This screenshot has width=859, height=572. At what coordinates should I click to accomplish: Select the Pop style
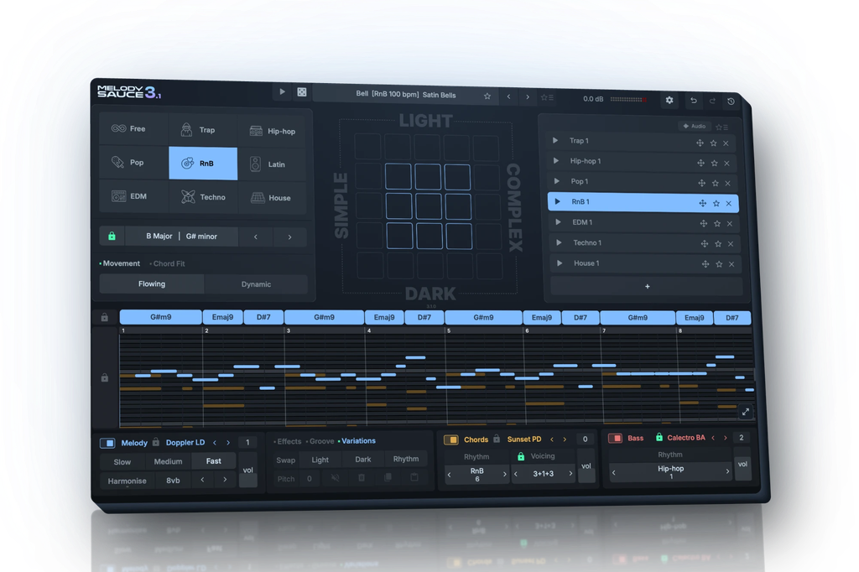133,162
